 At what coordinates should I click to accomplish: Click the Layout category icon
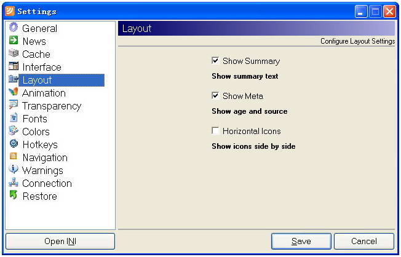(14, 79)
